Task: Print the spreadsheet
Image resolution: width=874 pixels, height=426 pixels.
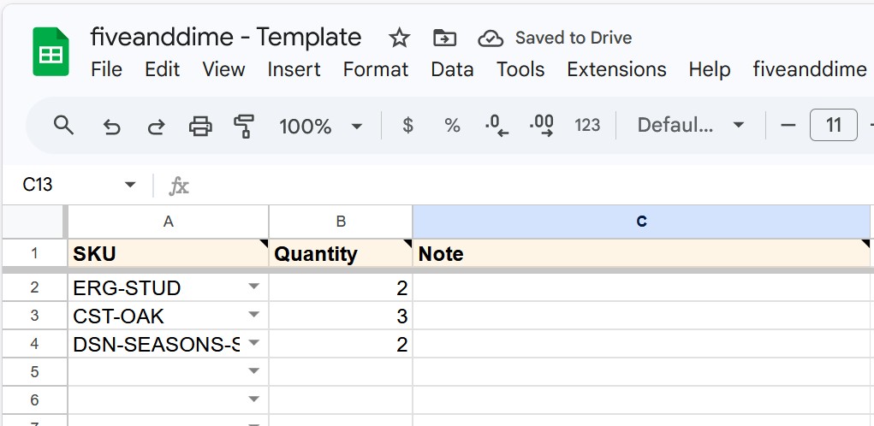Action: click(x=200, y=127)
